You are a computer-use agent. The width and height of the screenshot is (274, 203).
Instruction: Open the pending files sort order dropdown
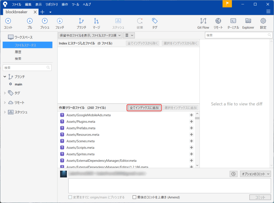click(x=90, y=35)
